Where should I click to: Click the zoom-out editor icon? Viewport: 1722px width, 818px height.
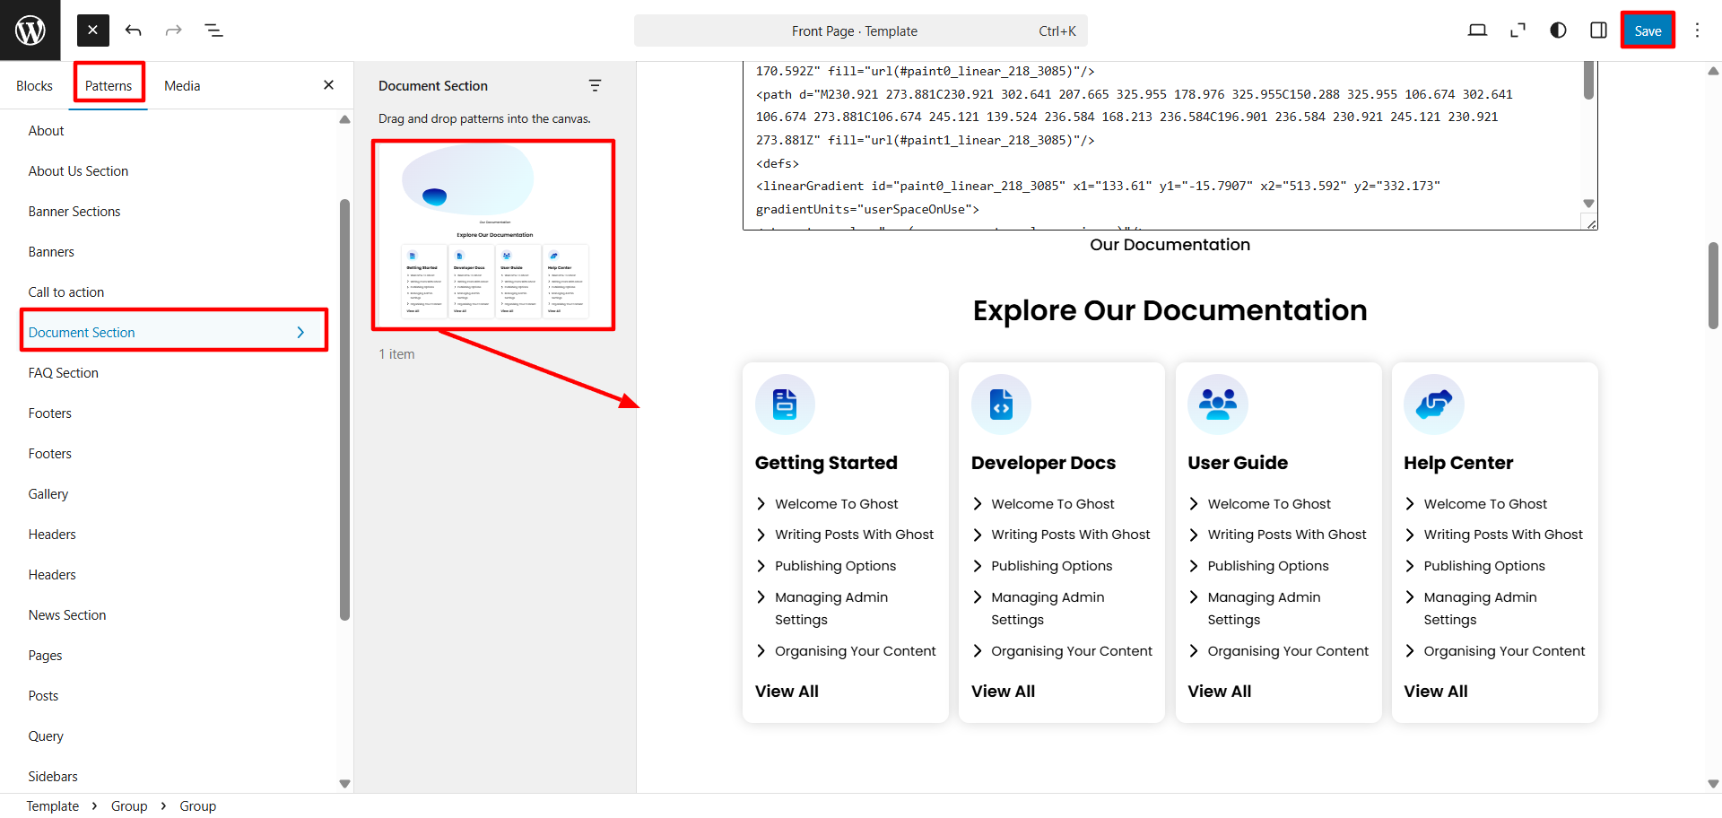(1518, 30)
